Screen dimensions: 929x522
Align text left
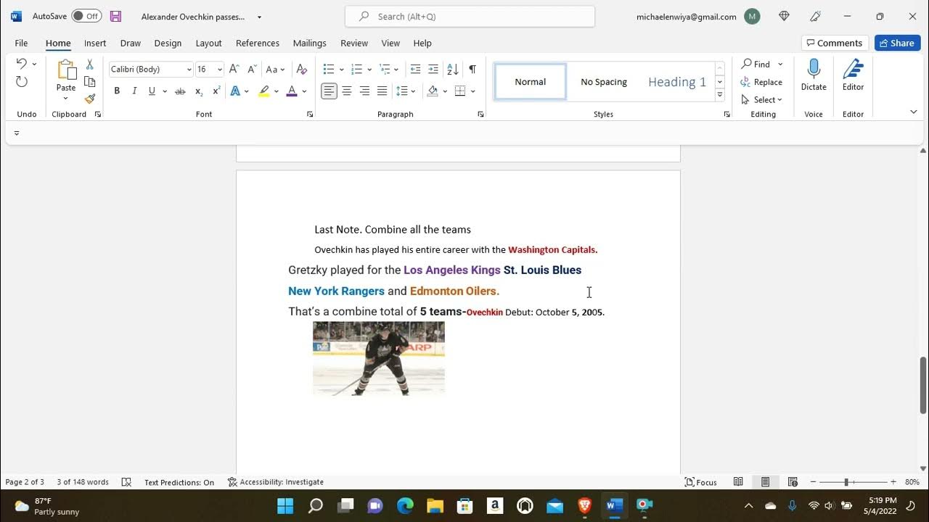(330, 91)
